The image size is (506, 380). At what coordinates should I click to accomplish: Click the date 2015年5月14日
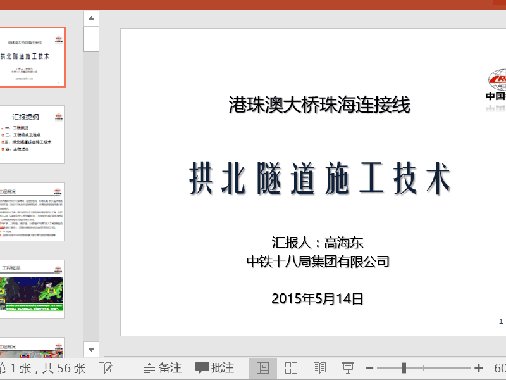tap(318, 298)
